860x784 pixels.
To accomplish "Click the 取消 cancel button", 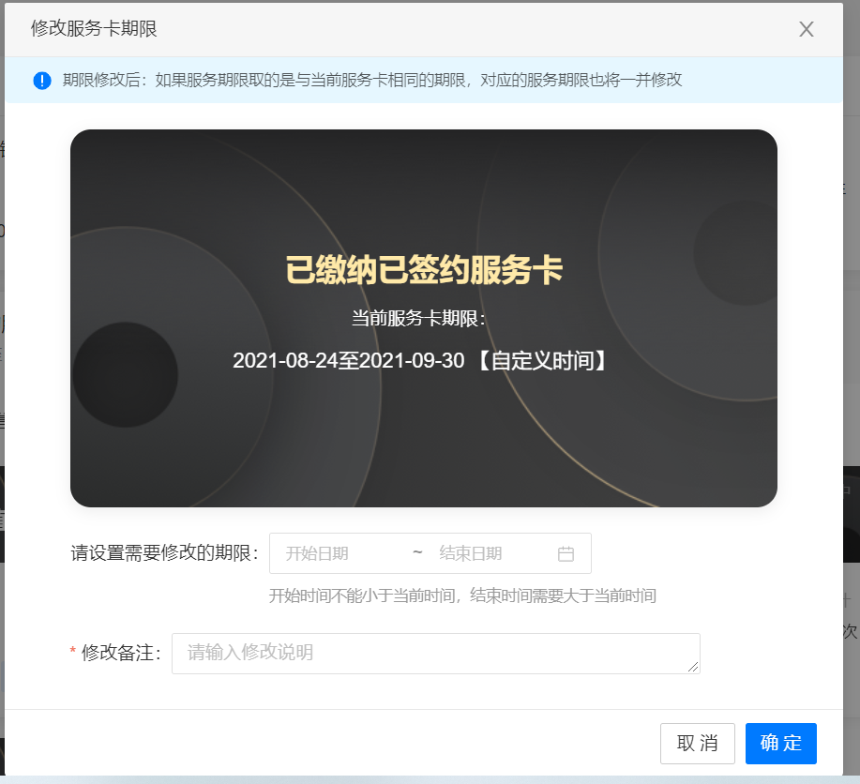I will [x=697, y=744].
